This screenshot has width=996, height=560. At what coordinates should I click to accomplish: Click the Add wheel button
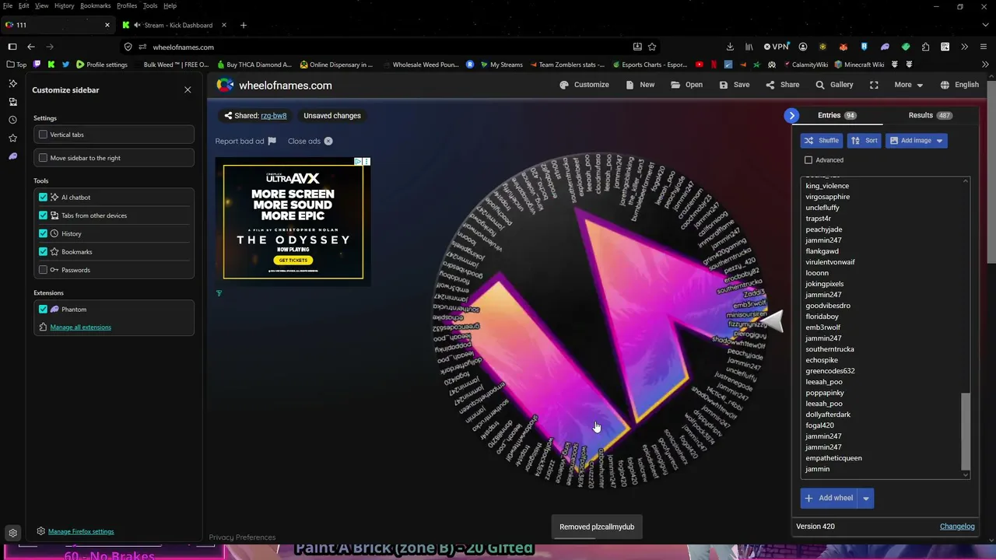829,498
